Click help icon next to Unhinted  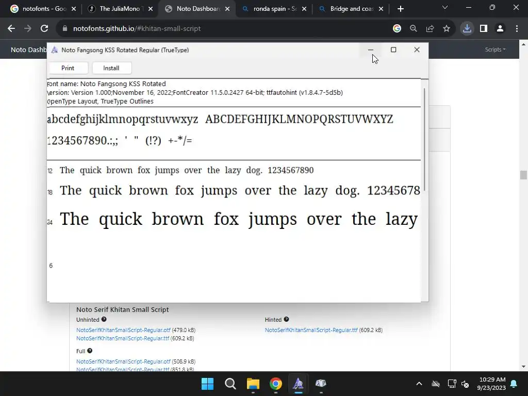(x=104, y=319)
